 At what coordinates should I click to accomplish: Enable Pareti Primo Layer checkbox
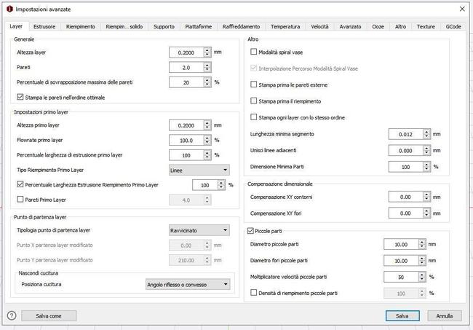[x=20, y=199]
